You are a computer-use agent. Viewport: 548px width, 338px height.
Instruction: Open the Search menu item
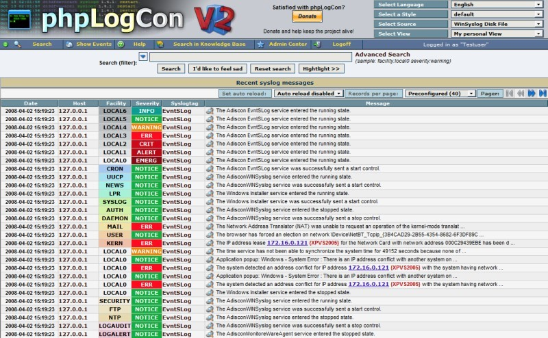tap(42, 44)
